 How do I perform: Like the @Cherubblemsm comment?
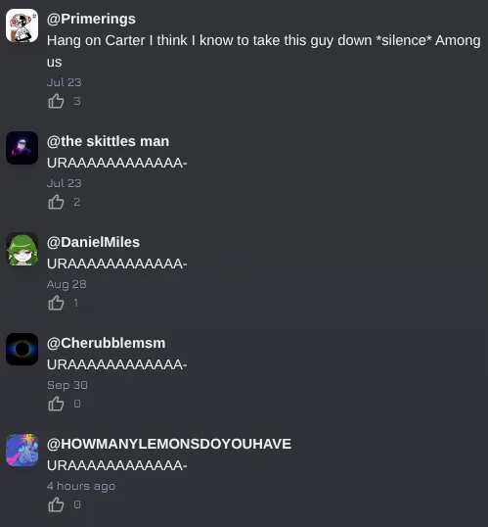click(x=56, y=404)
